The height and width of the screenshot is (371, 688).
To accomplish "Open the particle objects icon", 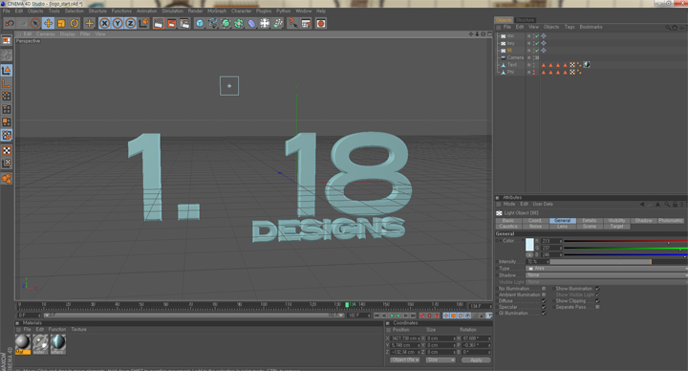I will pyautogui.click(x=278, y=23).
